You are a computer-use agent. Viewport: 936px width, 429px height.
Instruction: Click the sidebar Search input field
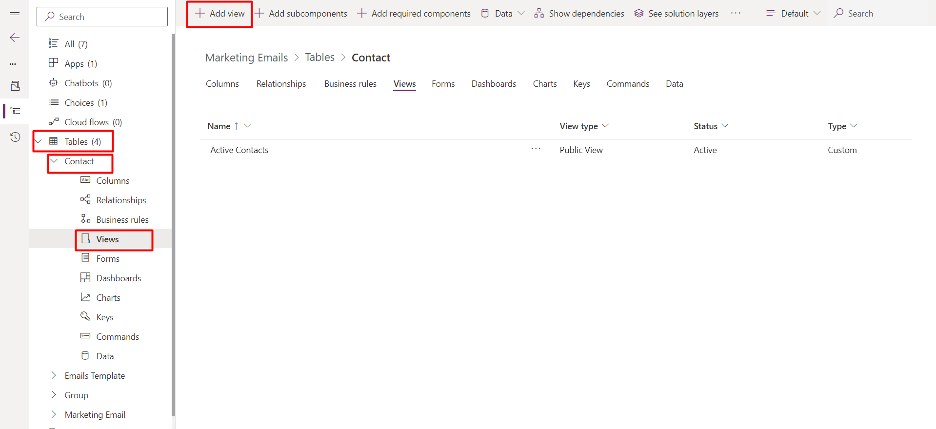click(x=102, y=17)
